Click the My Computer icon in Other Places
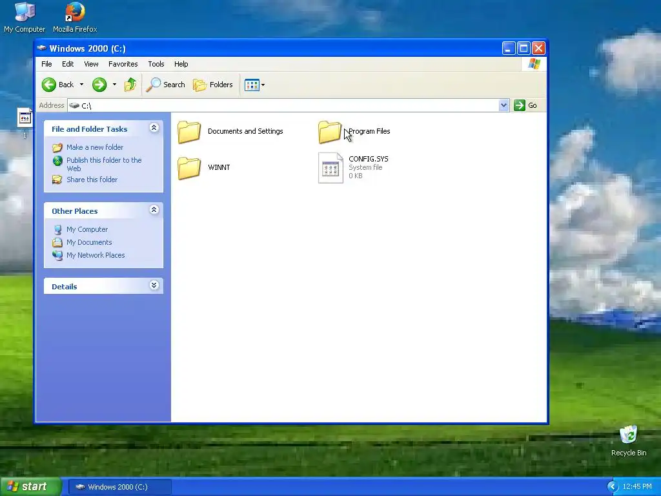This screenshot has height=496, width=661. (57, 229)
